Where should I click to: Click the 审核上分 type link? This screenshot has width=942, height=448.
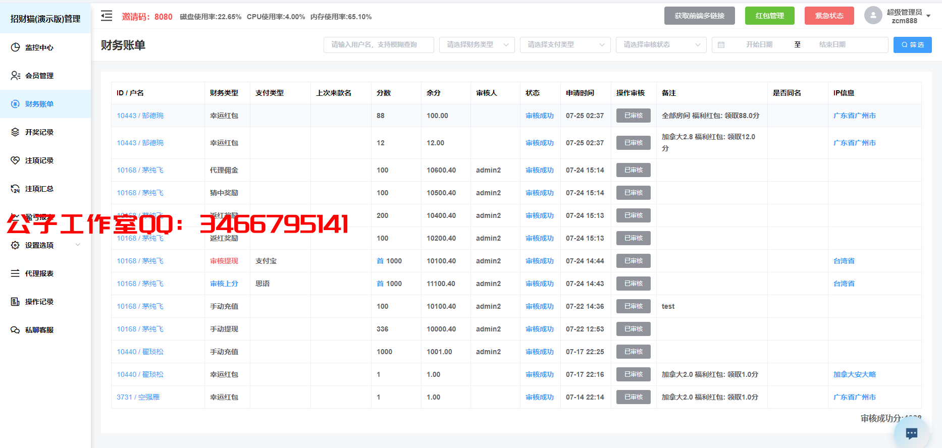(x=224, y=284)
